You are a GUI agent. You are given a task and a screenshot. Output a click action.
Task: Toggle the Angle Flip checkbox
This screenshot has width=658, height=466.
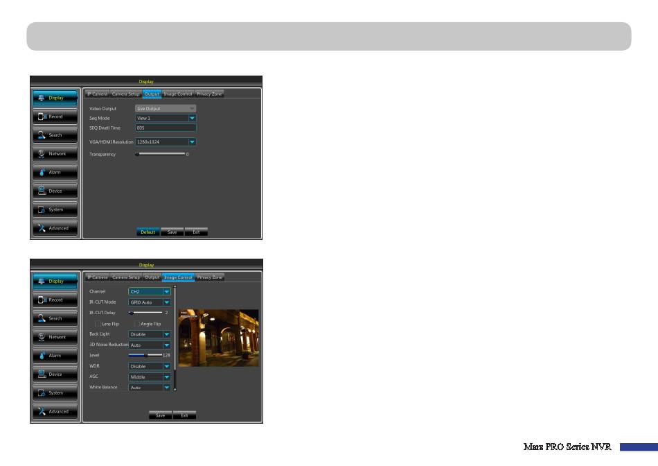coord(136,323)
